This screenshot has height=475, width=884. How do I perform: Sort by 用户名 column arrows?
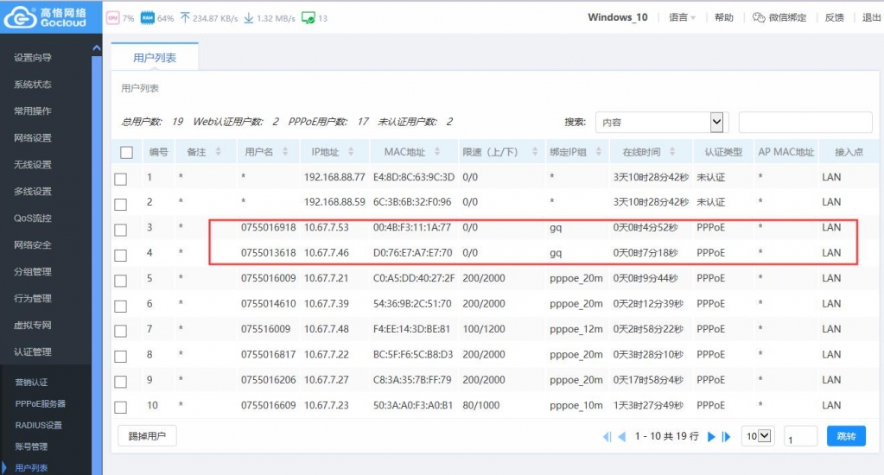(x=285, y=152)
